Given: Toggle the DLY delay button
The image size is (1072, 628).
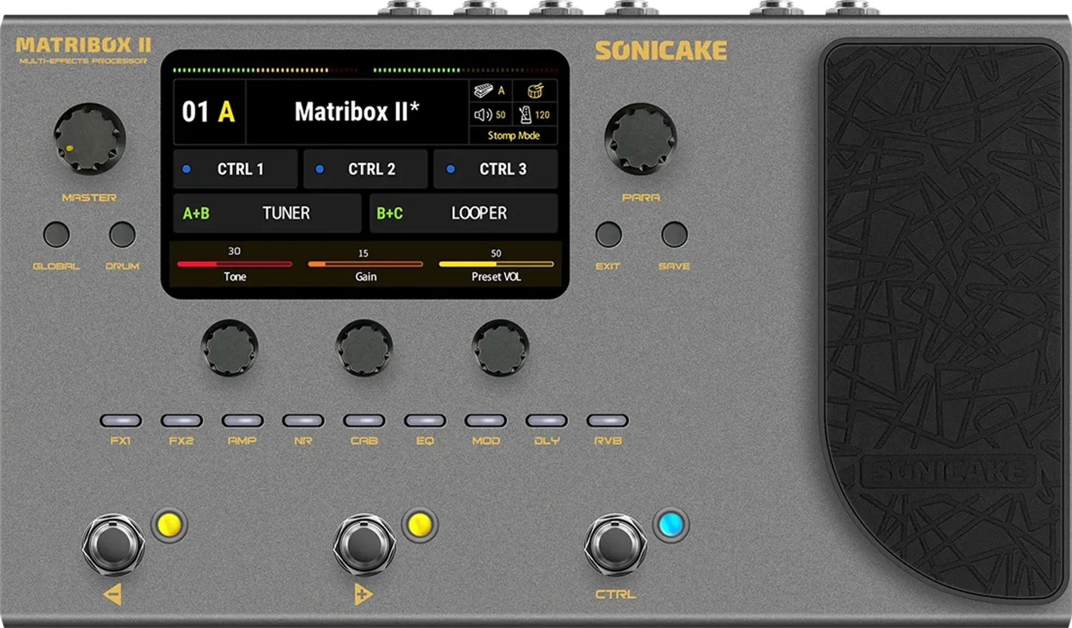Looking at the screenshot, I should [547, 420].
